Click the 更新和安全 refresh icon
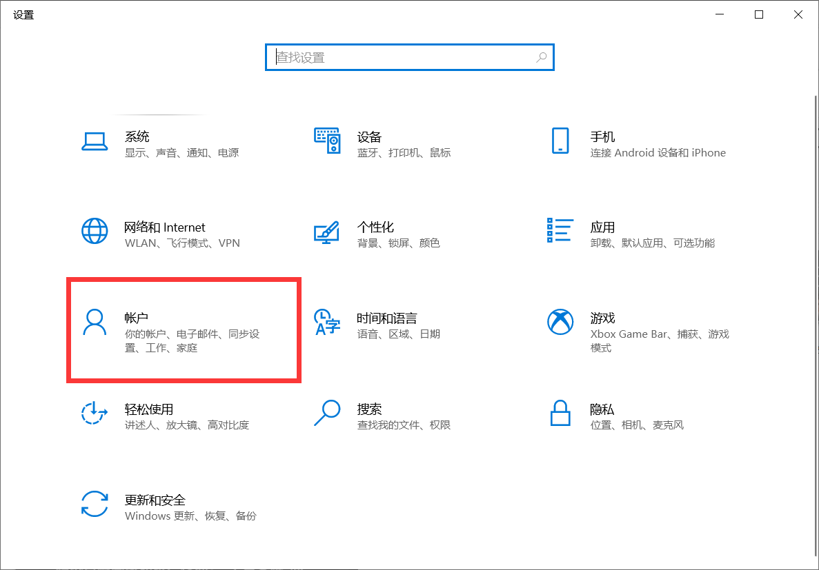819x570 pixels. [95, 504]
